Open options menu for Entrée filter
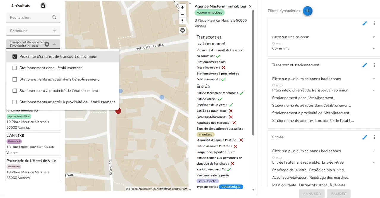 374,137
